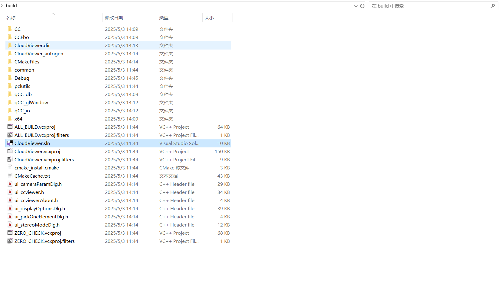Sort files by 修改日期 column header

click(x=114, y=18)
